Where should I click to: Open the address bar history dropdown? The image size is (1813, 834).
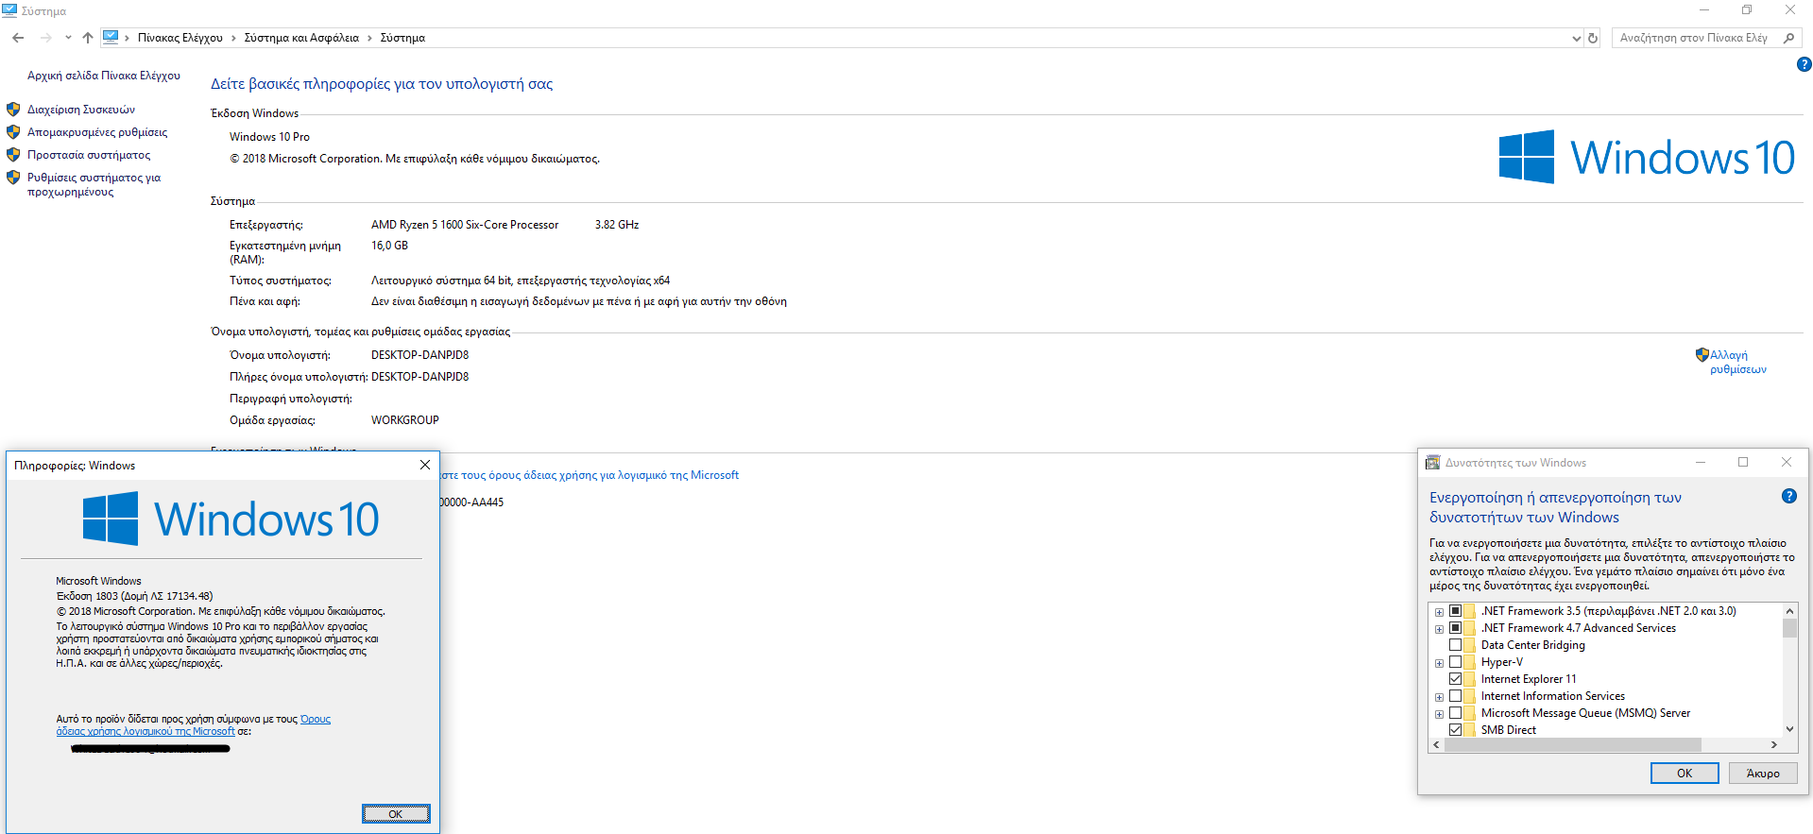(1575, 38)
